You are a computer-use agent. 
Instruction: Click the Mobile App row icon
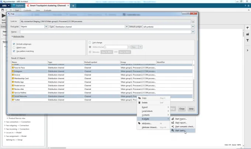point(13,82)
